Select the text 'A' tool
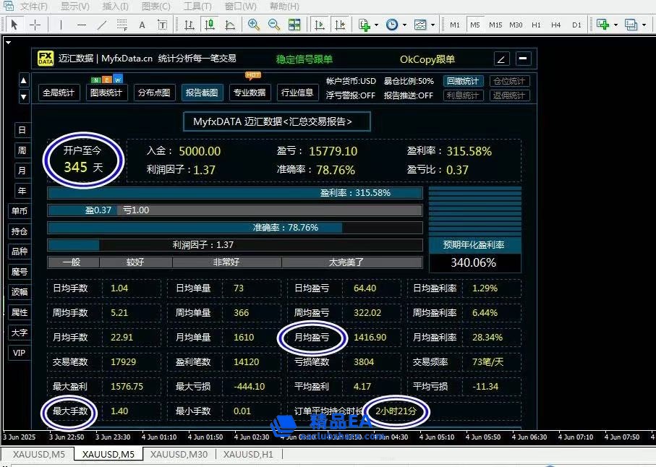This screenshot has height=467, width=656. [142, 25]
